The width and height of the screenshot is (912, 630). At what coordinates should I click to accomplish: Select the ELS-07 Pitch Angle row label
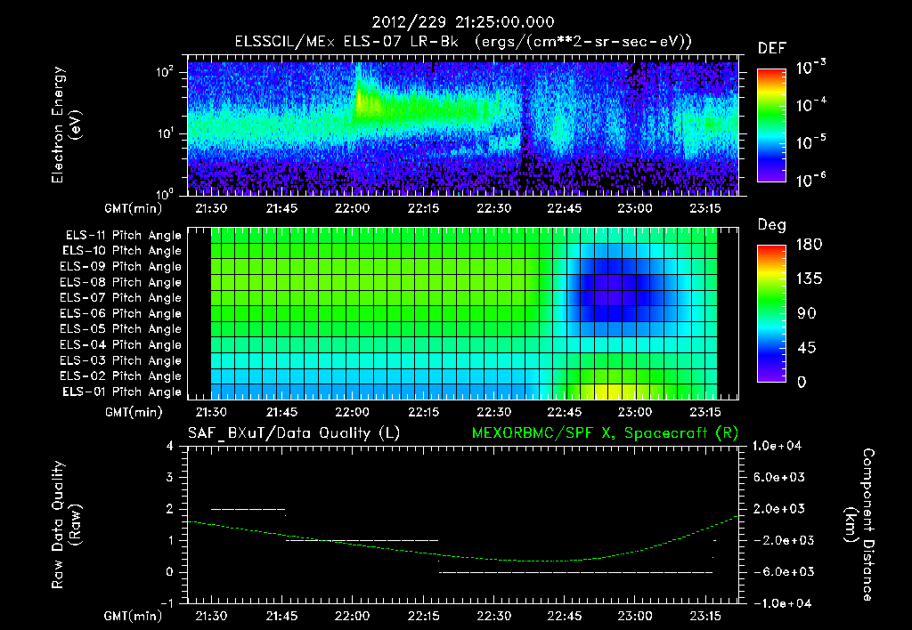[121, 297]
